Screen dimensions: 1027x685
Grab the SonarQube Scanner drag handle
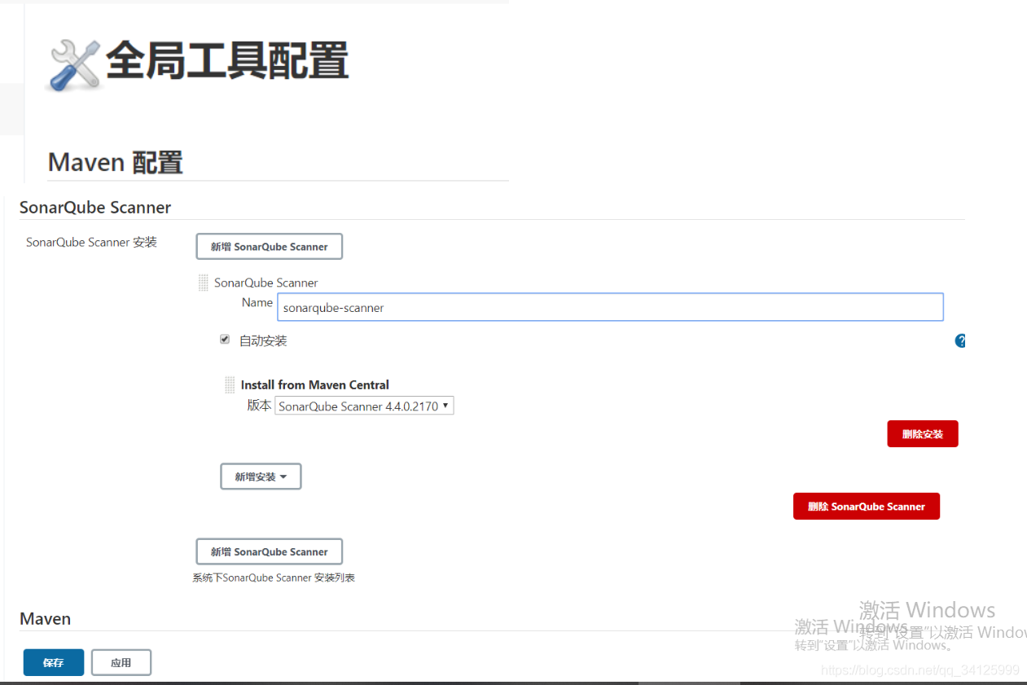click(204, 283)
